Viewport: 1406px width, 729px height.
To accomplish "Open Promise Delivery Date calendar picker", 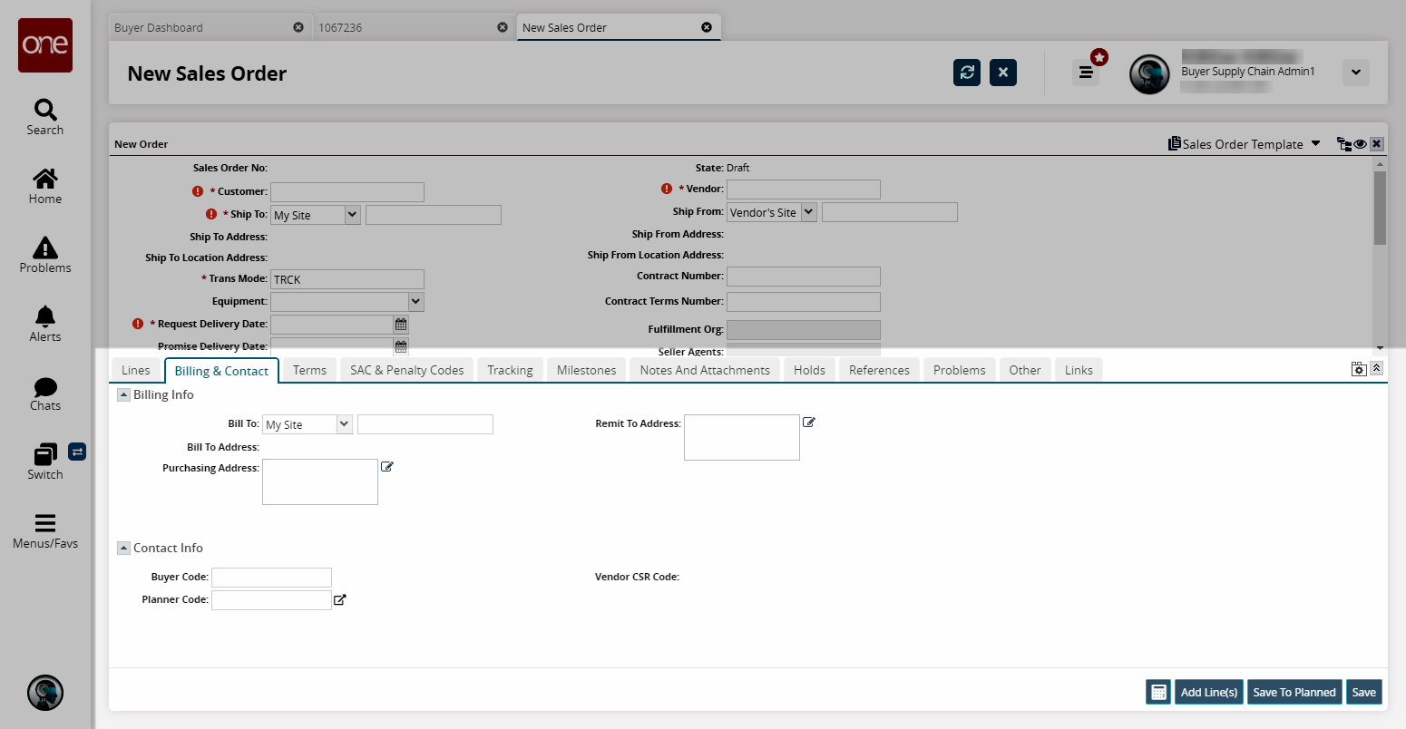I will (401, 346).
